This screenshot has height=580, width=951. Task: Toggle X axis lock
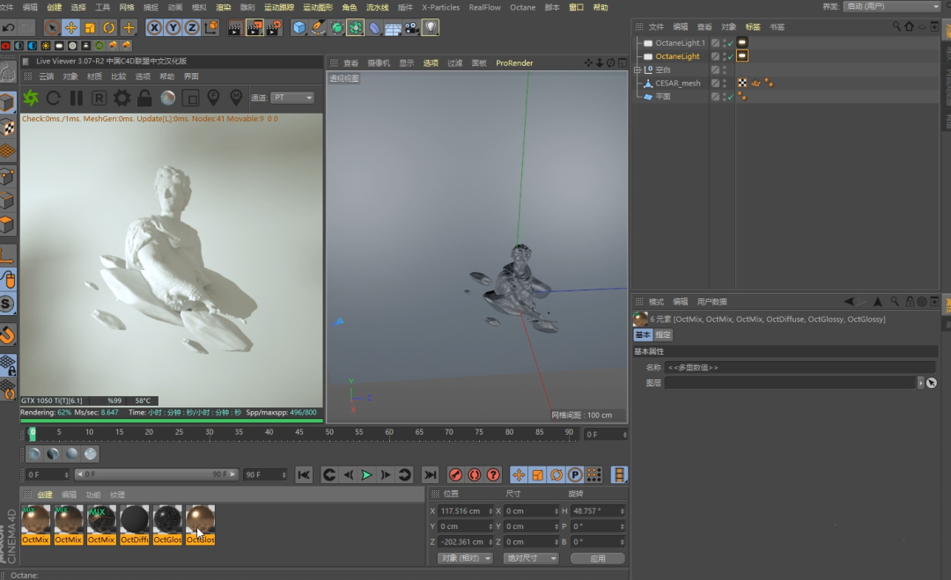pos(154,27)
